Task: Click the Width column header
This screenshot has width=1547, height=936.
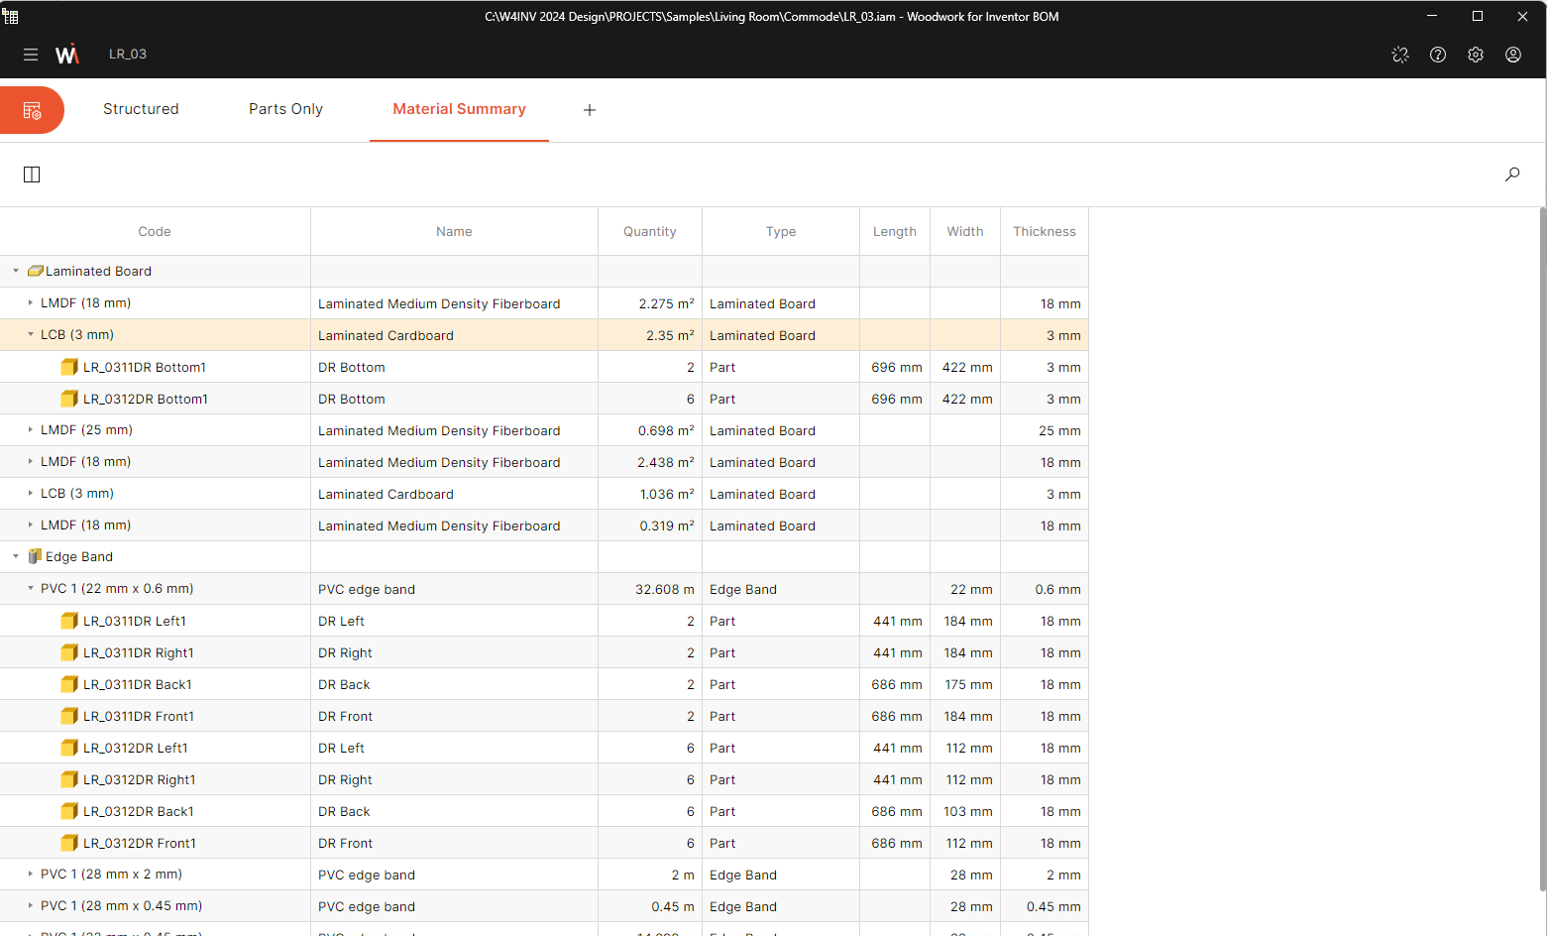Action: [965, 231]
